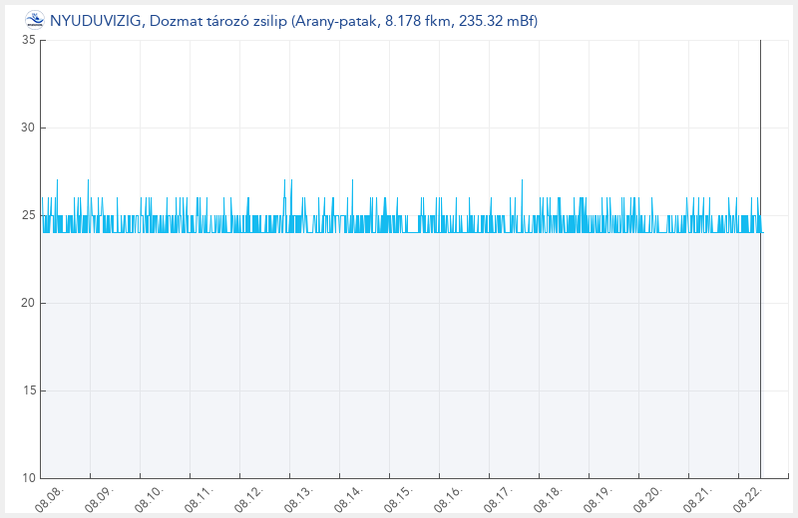Click date label 08.13.
The height and width of the screenshot is (518, 798).
tap(299, 499)
